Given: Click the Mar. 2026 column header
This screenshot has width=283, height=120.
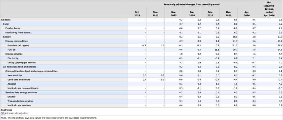Looking at the screenshot, I should point(228,14).
